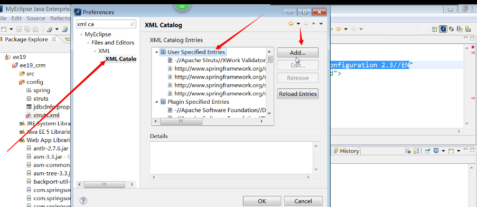Click preferences tree horizontal scrollbar
The height and width of the screenshot is (207, 477).
click(105, 184)
